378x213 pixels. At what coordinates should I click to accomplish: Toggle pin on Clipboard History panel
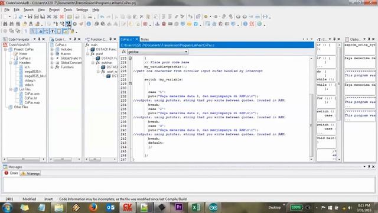click(x=369, y=39)
